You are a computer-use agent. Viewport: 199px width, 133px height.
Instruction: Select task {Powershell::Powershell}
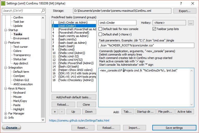coord(74,33)
